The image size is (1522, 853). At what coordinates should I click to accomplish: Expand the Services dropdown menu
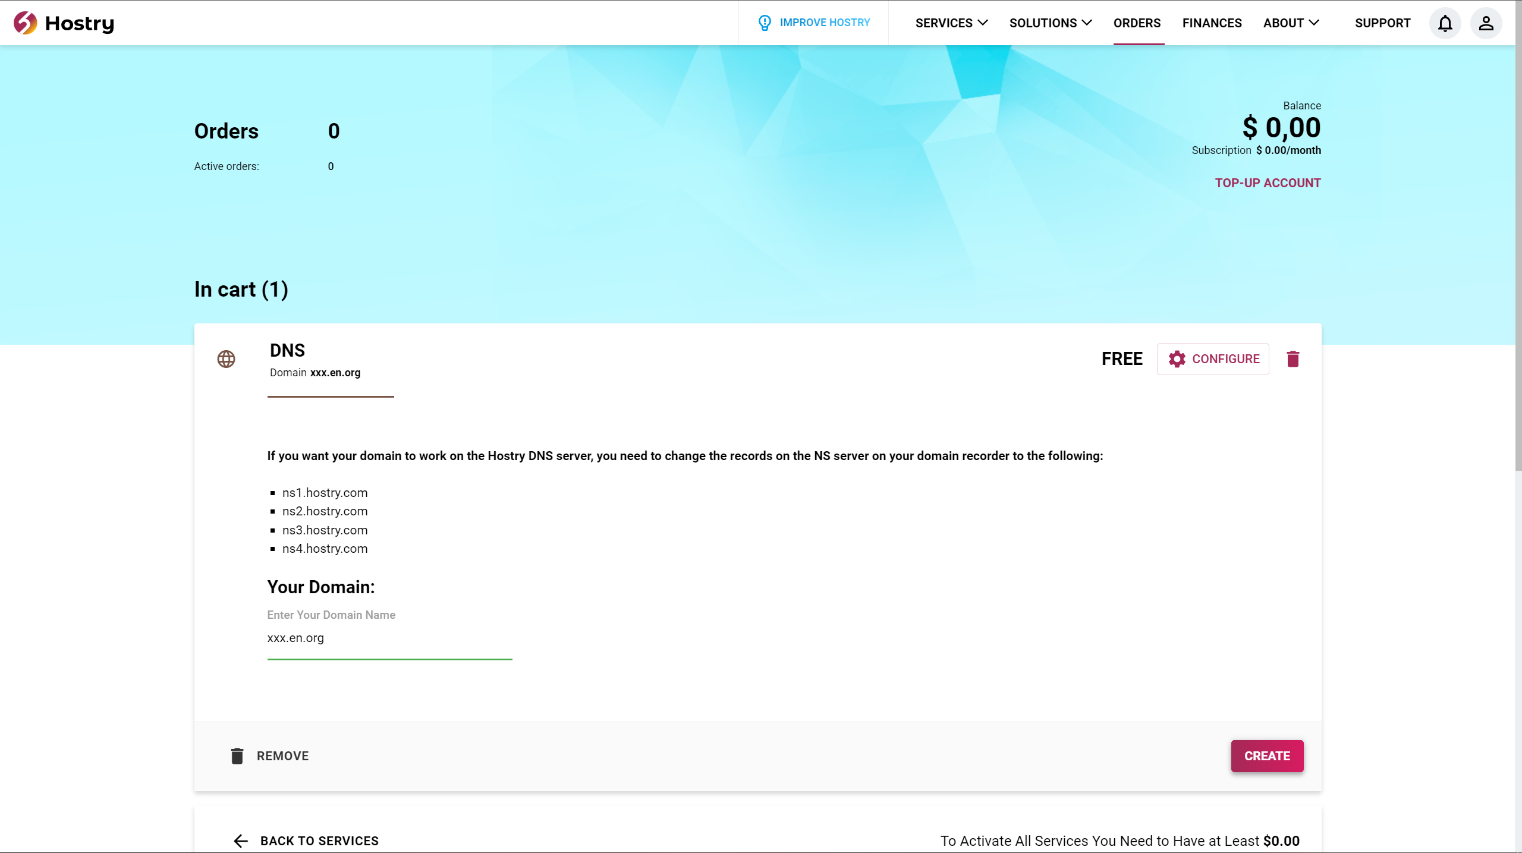pos(951,23)
